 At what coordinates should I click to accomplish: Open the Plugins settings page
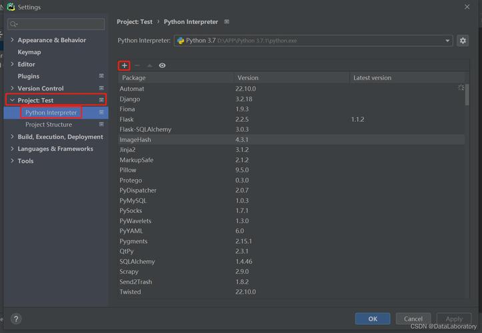28,76
